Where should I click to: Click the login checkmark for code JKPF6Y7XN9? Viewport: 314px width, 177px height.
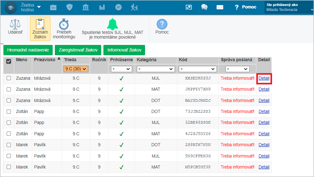pyautogui.click(x=121, y=90)
